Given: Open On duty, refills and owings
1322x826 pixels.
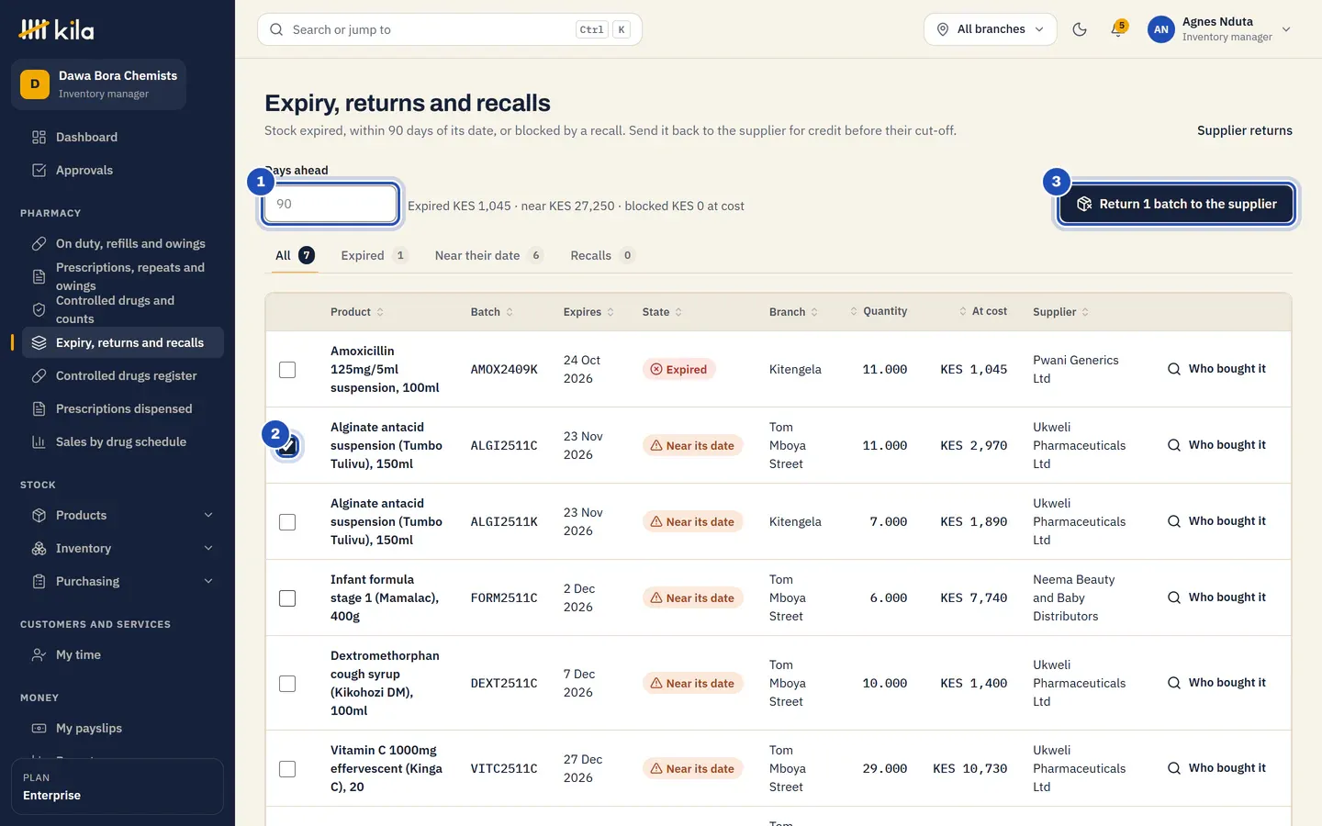Looking at the screenshot, I should coord(123,244).
